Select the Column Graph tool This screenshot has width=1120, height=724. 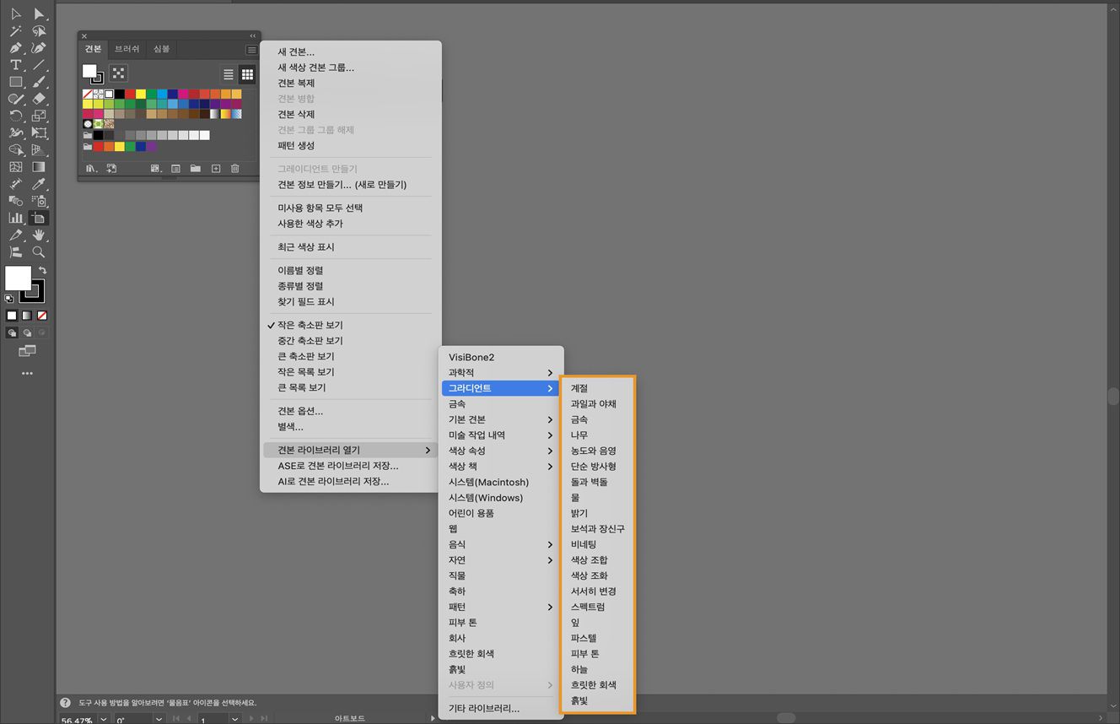click(16, 218)
